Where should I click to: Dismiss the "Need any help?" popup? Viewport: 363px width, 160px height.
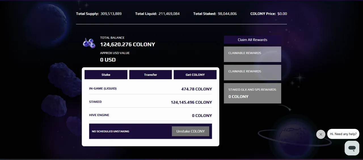(321, 134)
